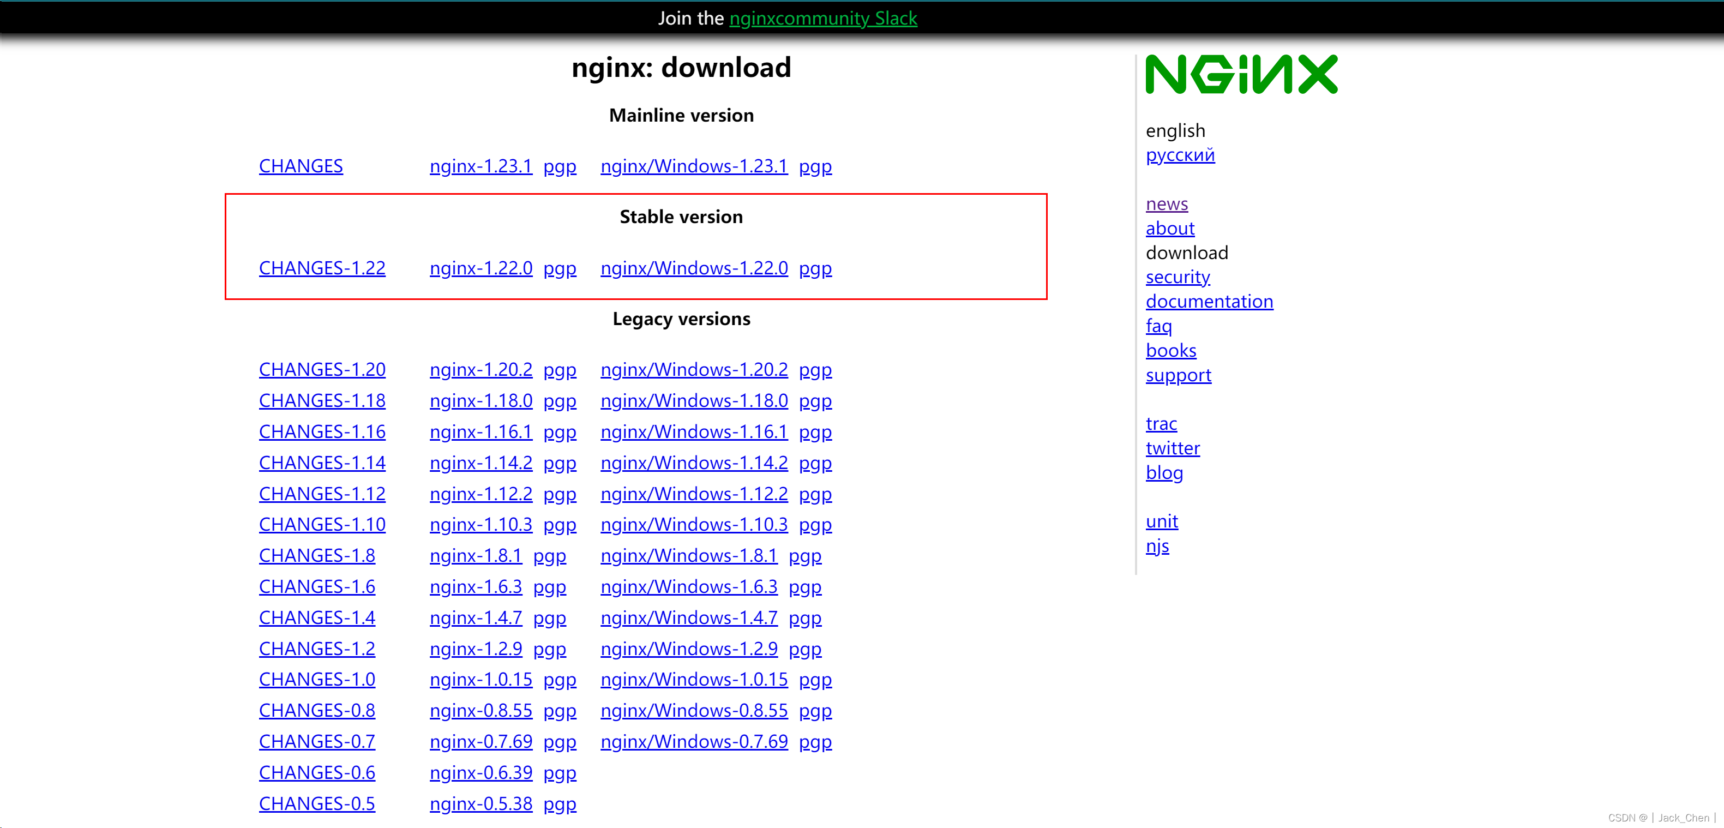Download nginx/Windows-1.23.1 package

[694, 166]
